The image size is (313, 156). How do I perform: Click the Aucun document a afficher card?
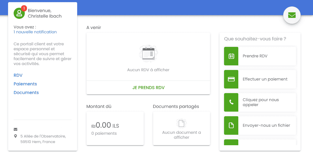(x=182, y=128)
